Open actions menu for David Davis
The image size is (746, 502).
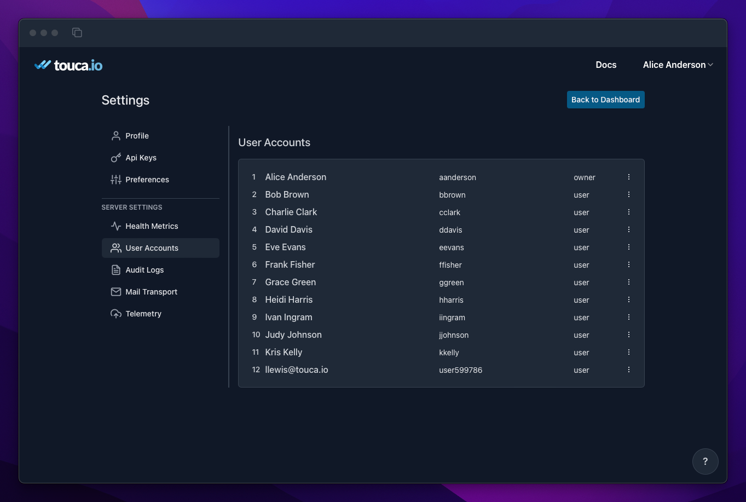[629, 229]
